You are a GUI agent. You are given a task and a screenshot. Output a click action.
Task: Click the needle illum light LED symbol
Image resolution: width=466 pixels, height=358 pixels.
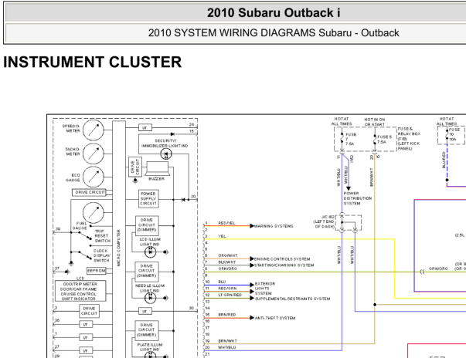150,298
